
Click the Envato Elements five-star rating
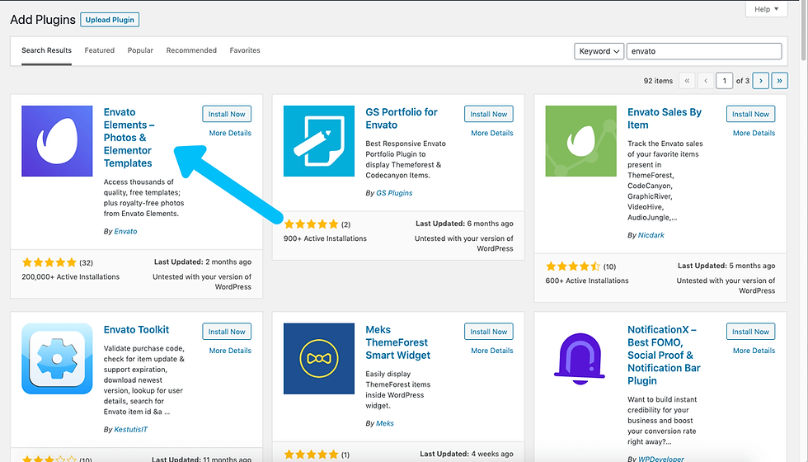tap(49, 262)
